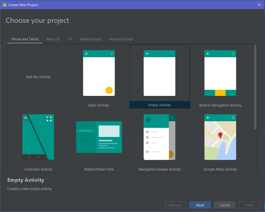Image resolution: width=265 pixels, height=212 pixels.
Task: Click the Next button
Action: click(200, 205)
